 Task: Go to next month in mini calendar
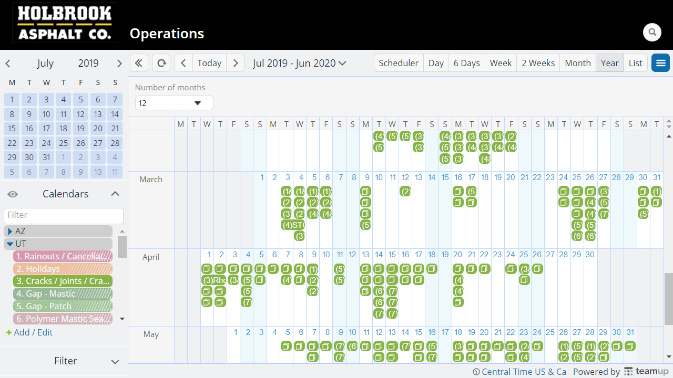[x=119, y=64]
